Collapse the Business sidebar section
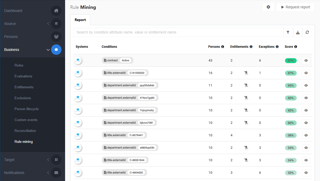 pyautogui.click(x=48, y=50)
